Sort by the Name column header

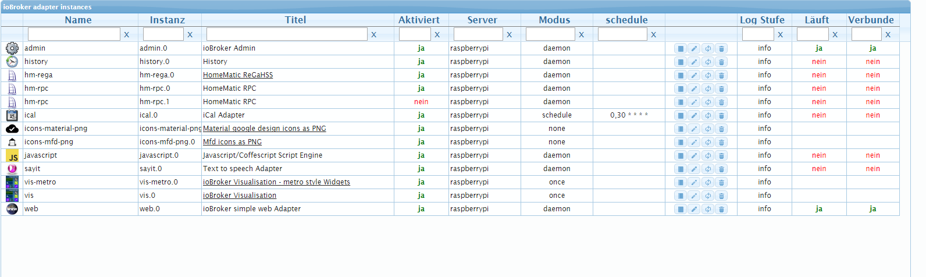click(x=78, y=20)
